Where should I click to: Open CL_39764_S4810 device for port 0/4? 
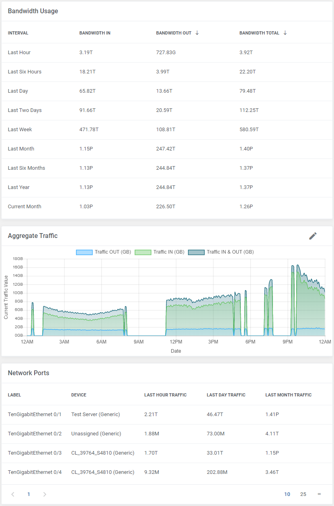103,472
